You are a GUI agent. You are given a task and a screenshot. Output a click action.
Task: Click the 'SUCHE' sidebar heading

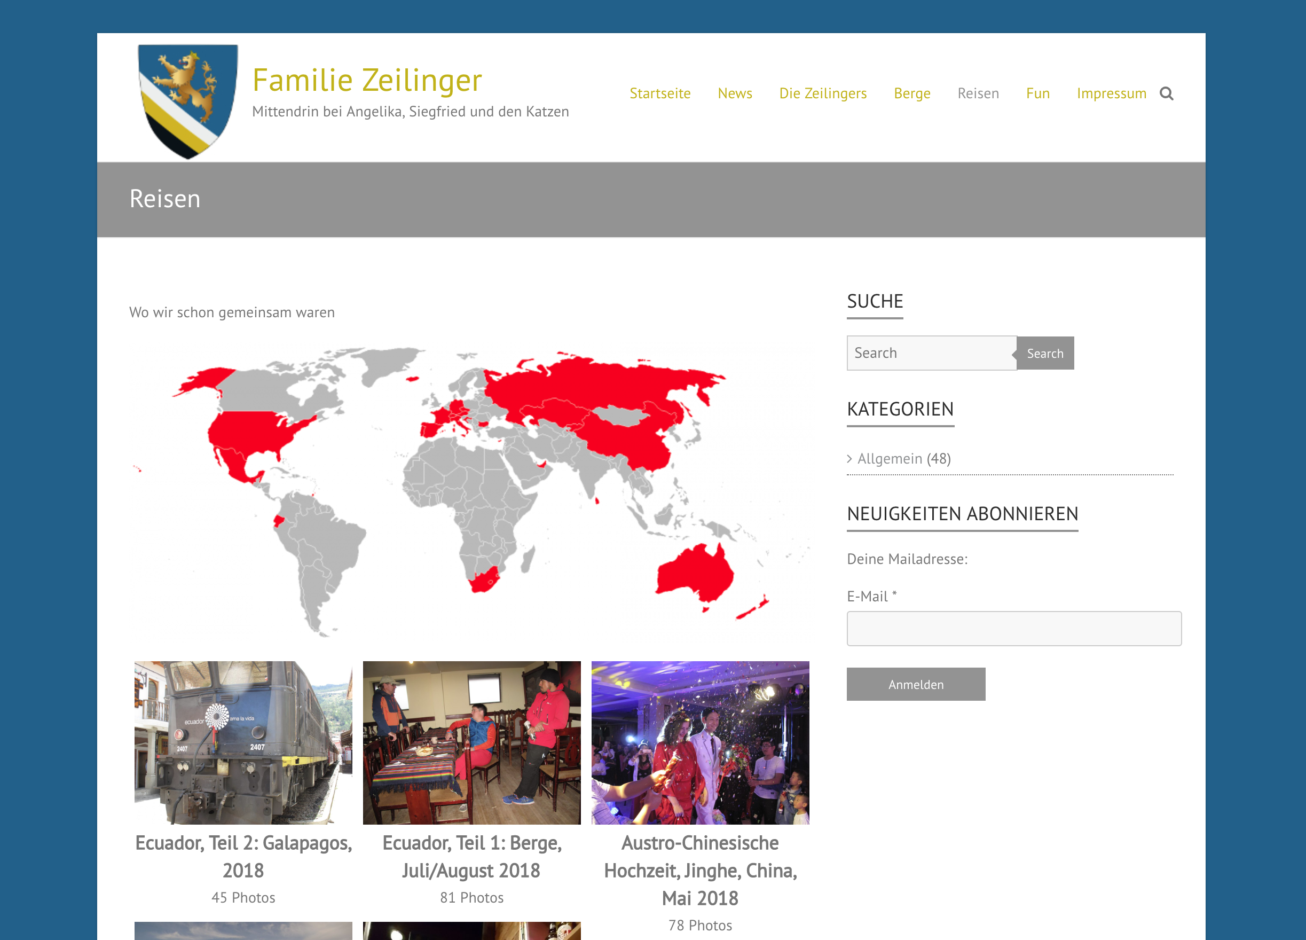[x=875, y=301]
